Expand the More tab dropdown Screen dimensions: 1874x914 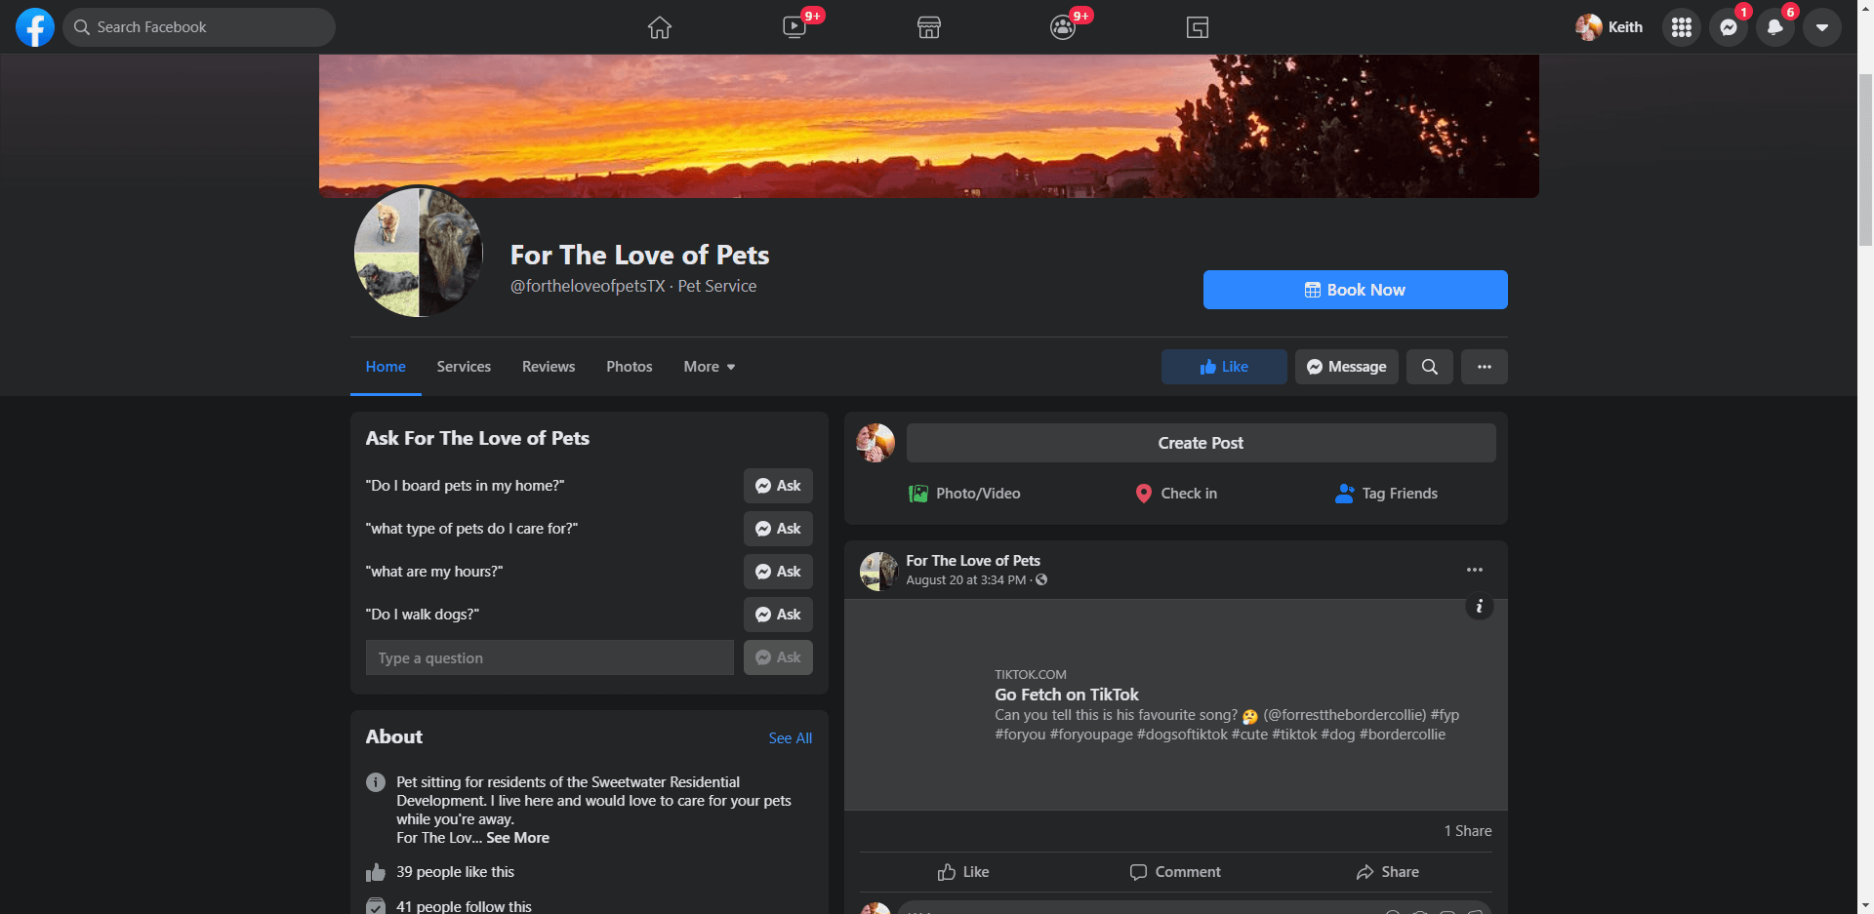click(x=709, y=367)
